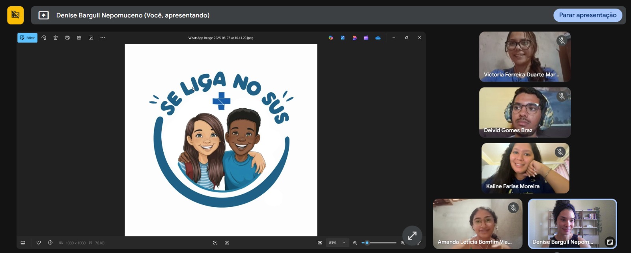Click muted mic icon on Kaline's tile
The height and width of the screenshot is (253, 631).
pos(560,152)
